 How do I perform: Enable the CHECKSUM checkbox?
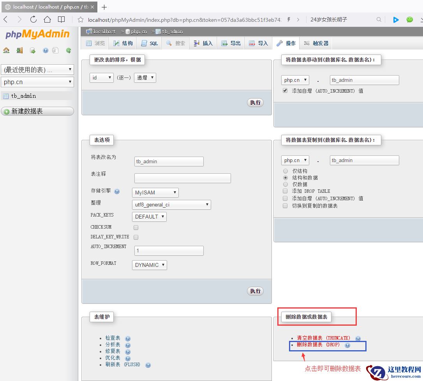(136, 228)
